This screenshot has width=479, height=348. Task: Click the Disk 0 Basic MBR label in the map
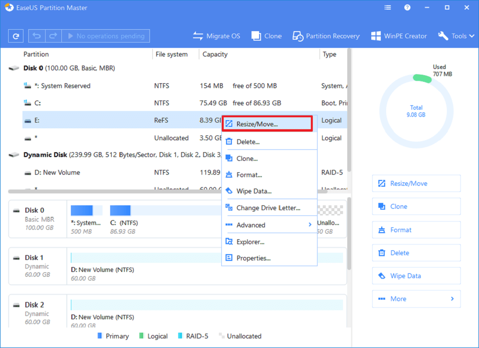point(38,219)
